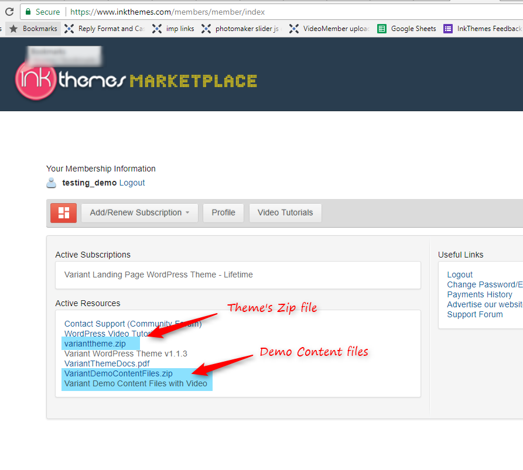Screen dimensions: 523x470
Task: Open Support Forum link
Action: pyautogui.click(x=475, y=315)
